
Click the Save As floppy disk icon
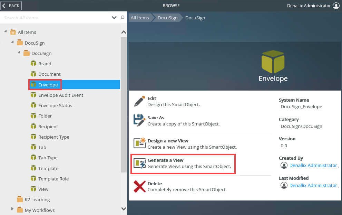coord(139,121)
